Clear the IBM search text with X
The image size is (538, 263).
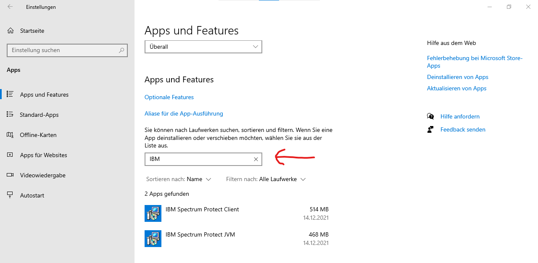[x=256, y=159]
